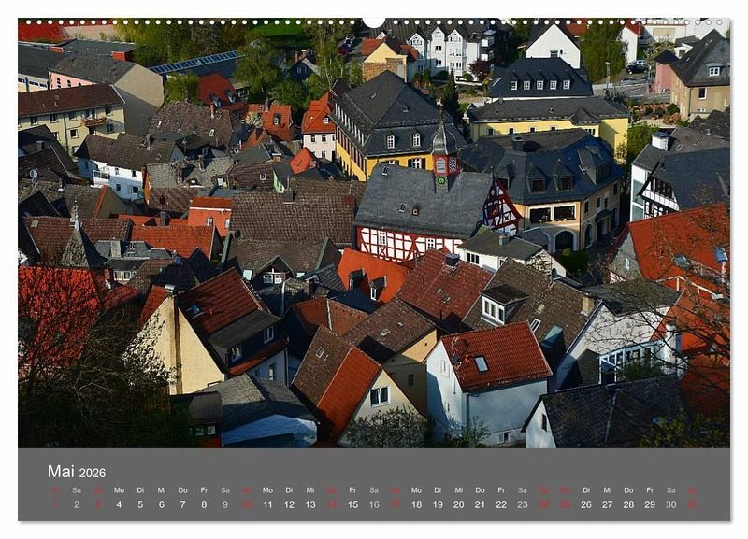Select date 16 in the calendar strip
This screenshot has height=539, width=748.
point(374,504)
